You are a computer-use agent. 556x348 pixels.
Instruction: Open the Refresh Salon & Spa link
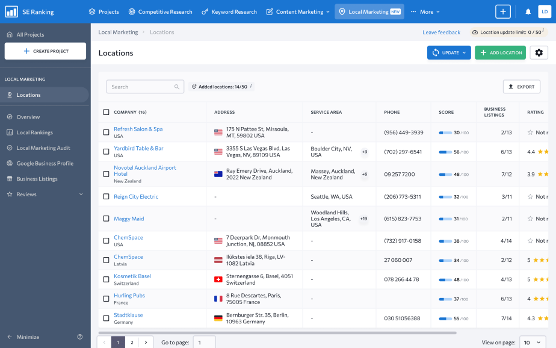pyautogui.click(x=138, y=129)
